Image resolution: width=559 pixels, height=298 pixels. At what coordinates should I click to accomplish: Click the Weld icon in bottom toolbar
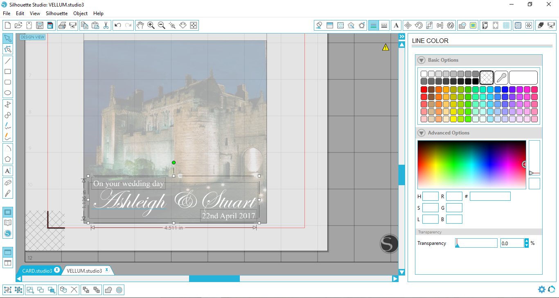(x=108, y=290)
